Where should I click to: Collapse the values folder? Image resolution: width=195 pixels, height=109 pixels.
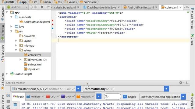[16, 50]
